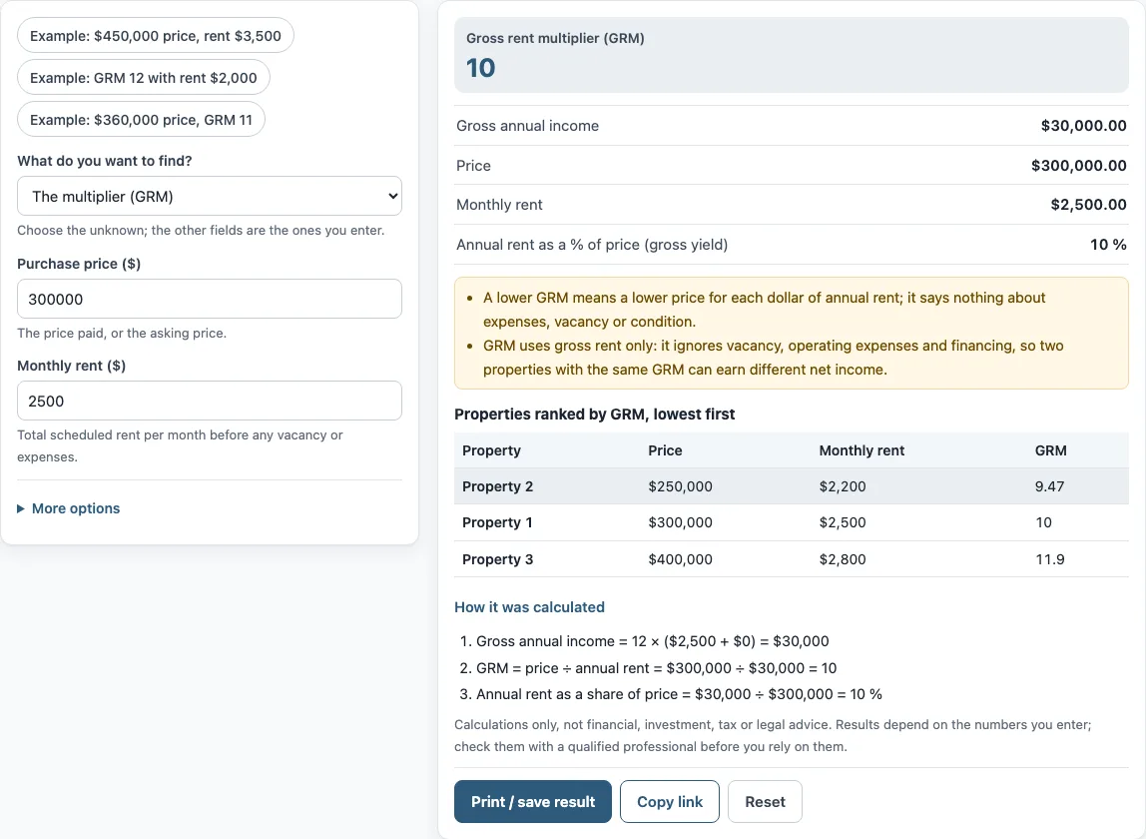Image resolution: width=1146 pixels, height=839 pixels.
Task: Click the Reset button
Action: coord(765,802)
